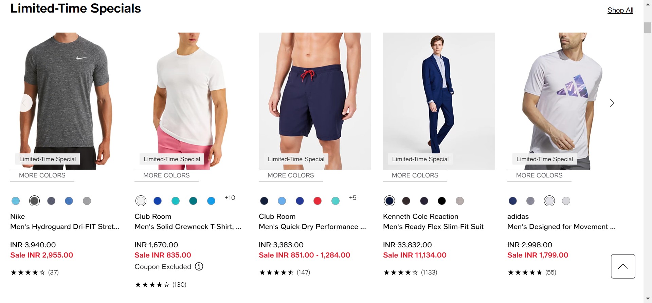Click the back-to-top arrow button
Viewport: 652px width, 303px height.
pyautogui.click(x=623, y=266)
